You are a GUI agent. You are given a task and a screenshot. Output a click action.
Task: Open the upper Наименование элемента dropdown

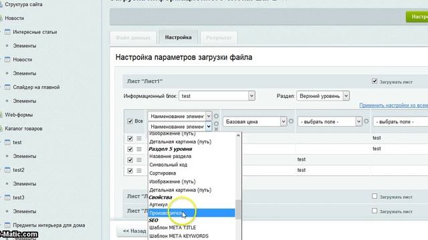(x=180, y=116)
